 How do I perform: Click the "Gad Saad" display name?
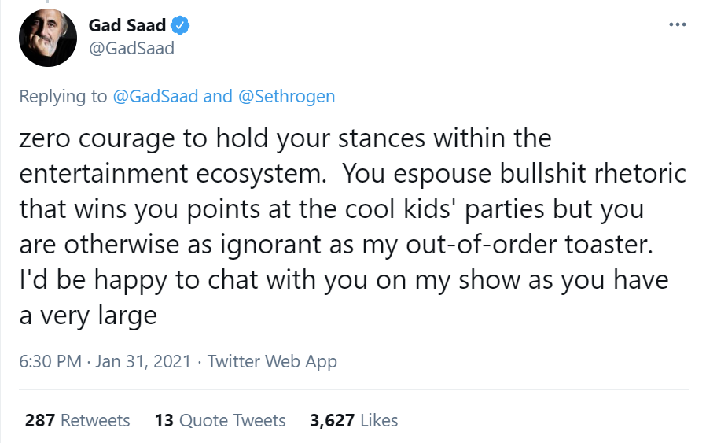pos(127,26)
